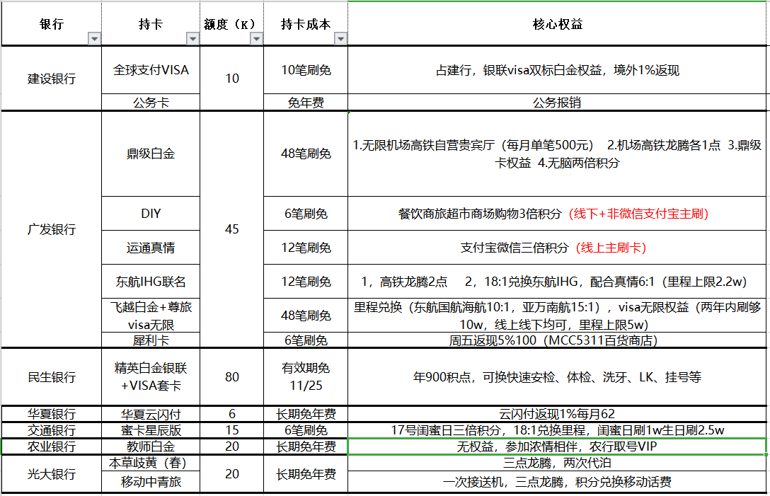Click the 本草歧黄（春）card cell

pyautogui.click(x=151, y=463)
